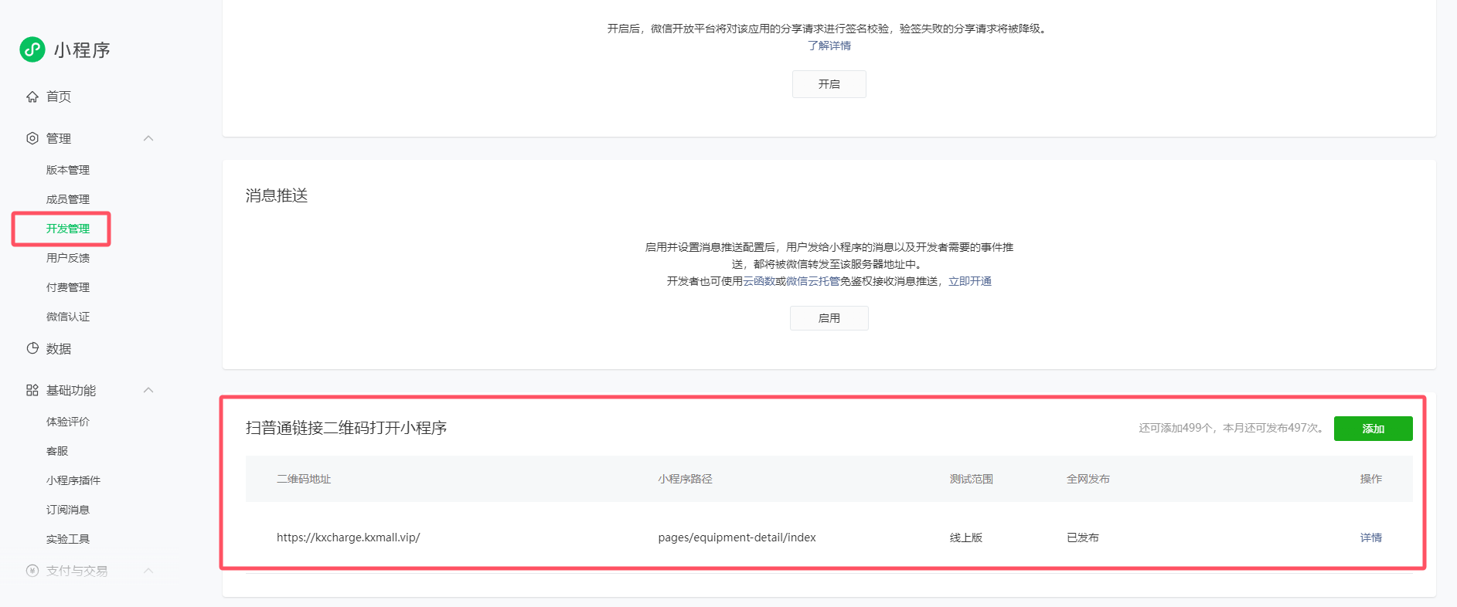1457x607 pixels.
Task: Click the green 添加 button
Action: point(1373,429)
